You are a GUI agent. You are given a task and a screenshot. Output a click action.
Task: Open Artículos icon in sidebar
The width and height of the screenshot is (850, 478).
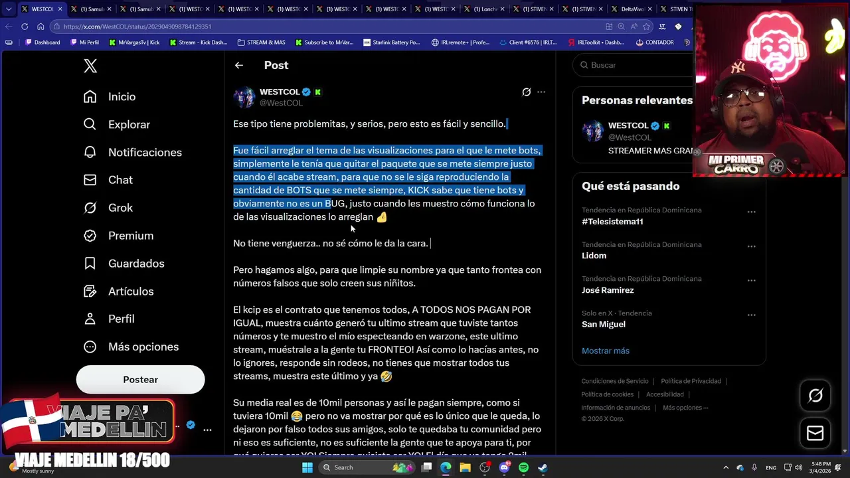click(x=90, y=291)
